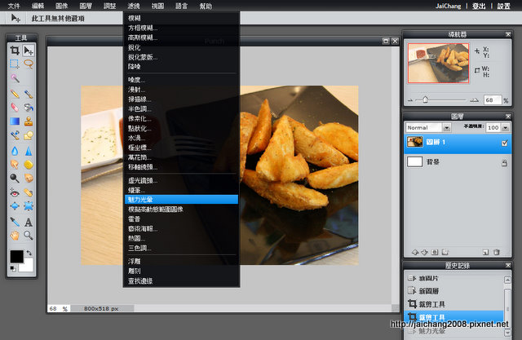The image size is (522, 340).
Task: Open the 圖層 menu in menu bar
Action: pos(86,6)
